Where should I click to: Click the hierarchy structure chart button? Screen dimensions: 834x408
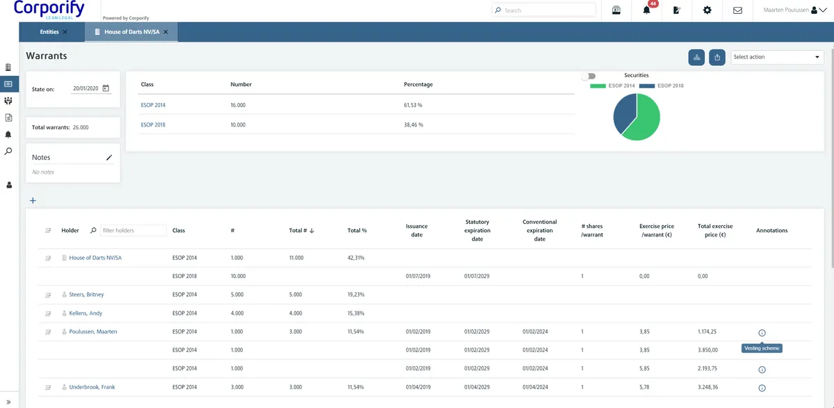[x=696, y=58]
